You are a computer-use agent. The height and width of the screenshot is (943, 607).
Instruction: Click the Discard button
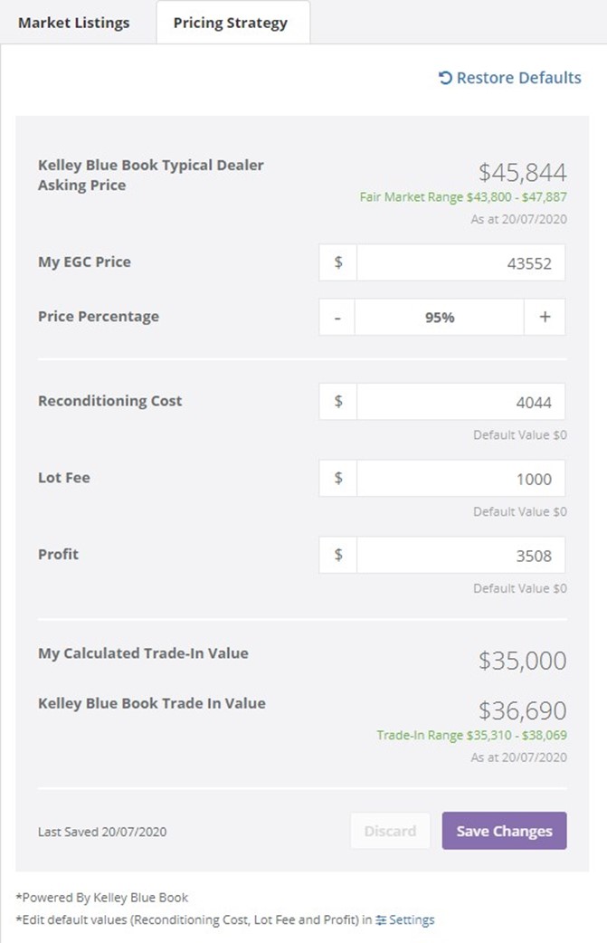(x=390, y=831)
